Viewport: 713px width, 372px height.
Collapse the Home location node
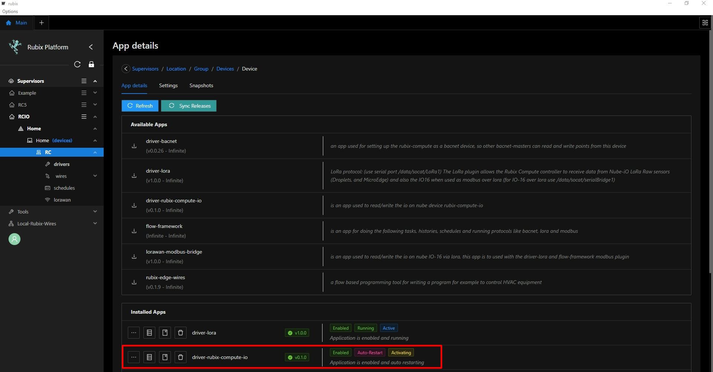tap(95, 128)
